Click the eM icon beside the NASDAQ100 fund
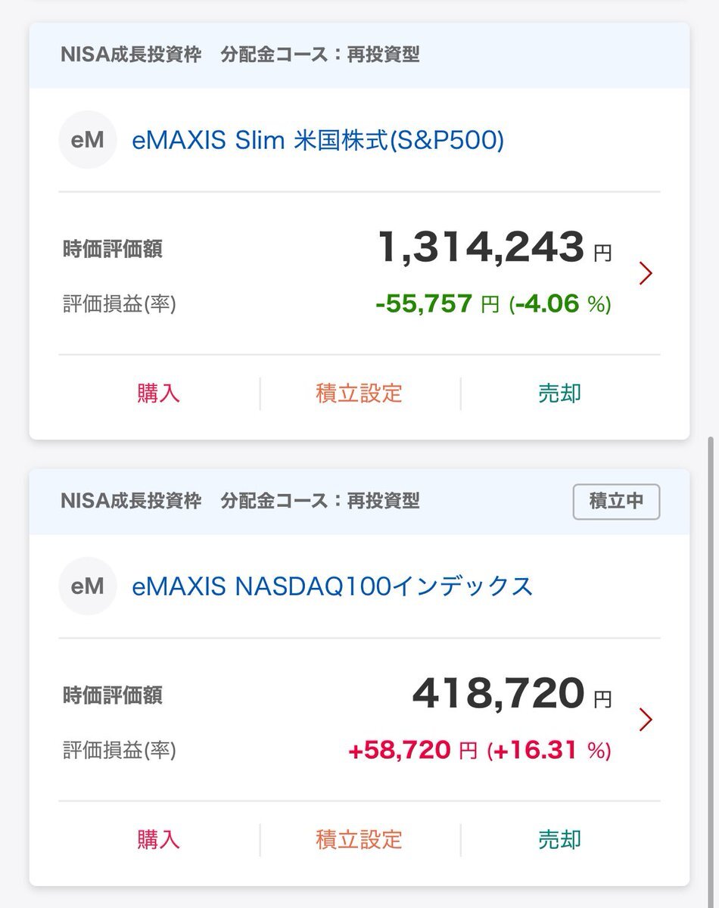 coord(88,586)
